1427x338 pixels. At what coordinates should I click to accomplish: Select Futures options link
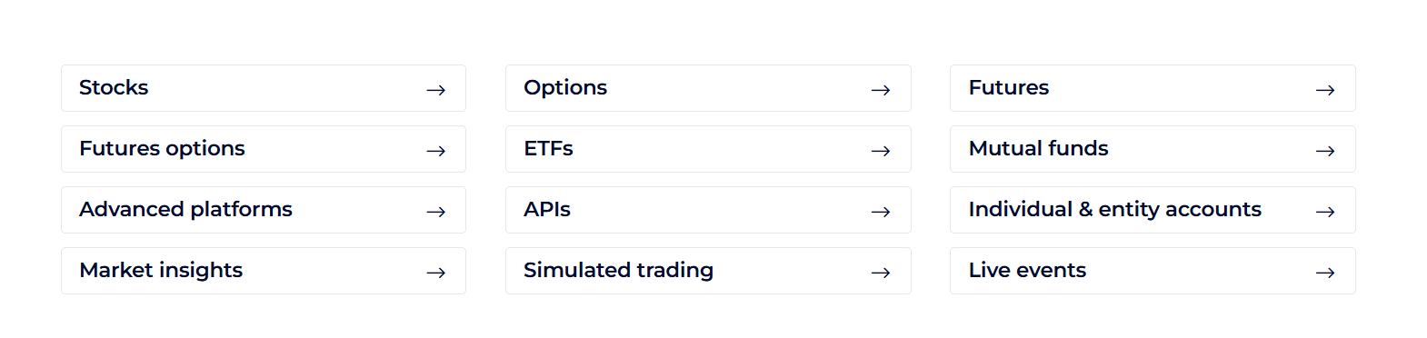(x=264, y=149)
